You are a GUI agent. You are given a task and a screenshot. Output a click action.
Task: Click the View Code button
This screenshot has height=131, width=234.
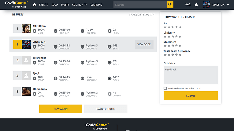144,44
